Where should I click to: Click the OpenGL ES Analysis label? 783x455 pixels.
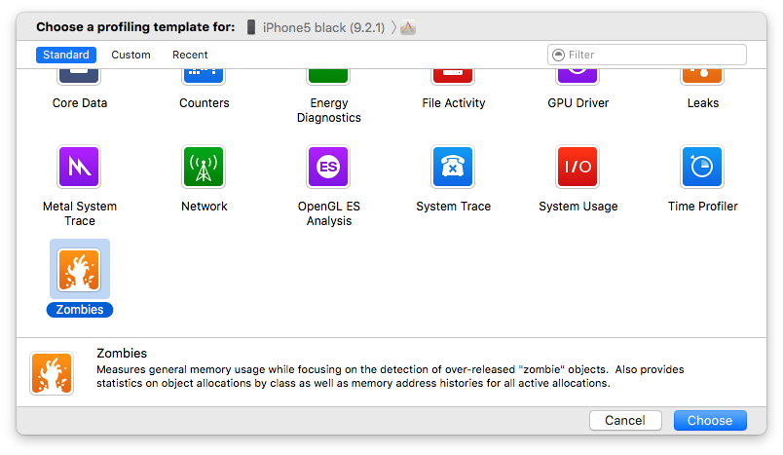328,213
